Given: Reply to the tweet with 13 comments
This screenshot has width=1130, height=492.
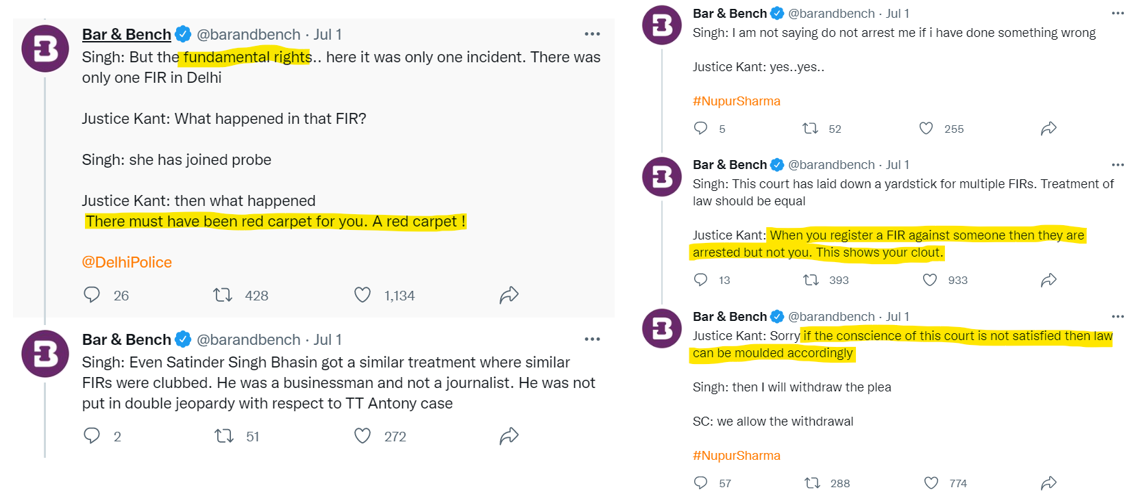Looking at the screenshot, I should pos(700,280).
